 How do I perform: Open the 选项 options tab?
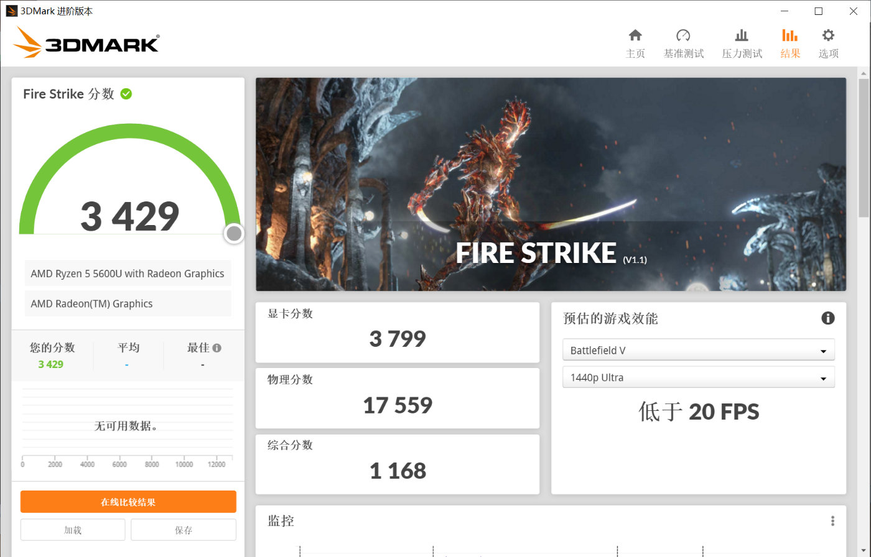[x=828, y=44]
